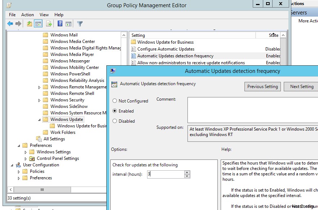Click the Export List toolbar icon

[49, 23]
